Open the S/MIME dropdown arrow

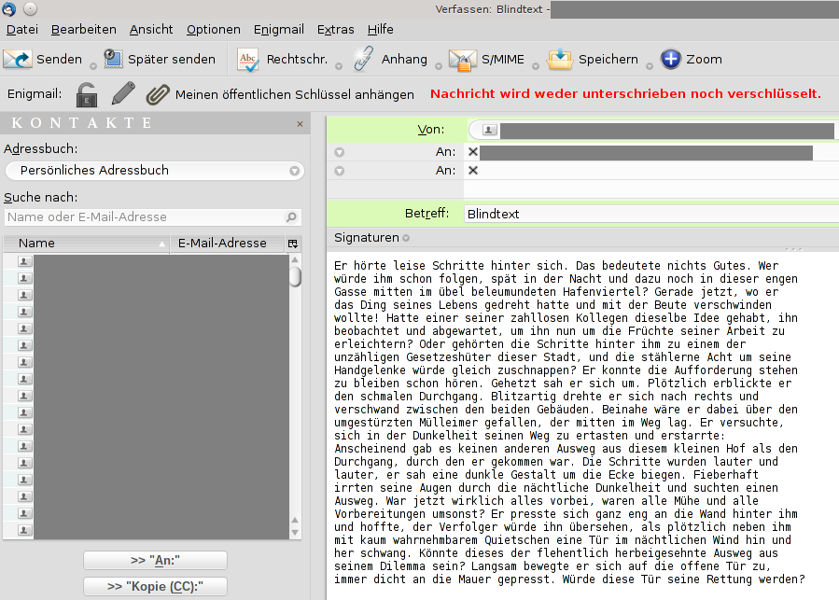coord(536,66)
